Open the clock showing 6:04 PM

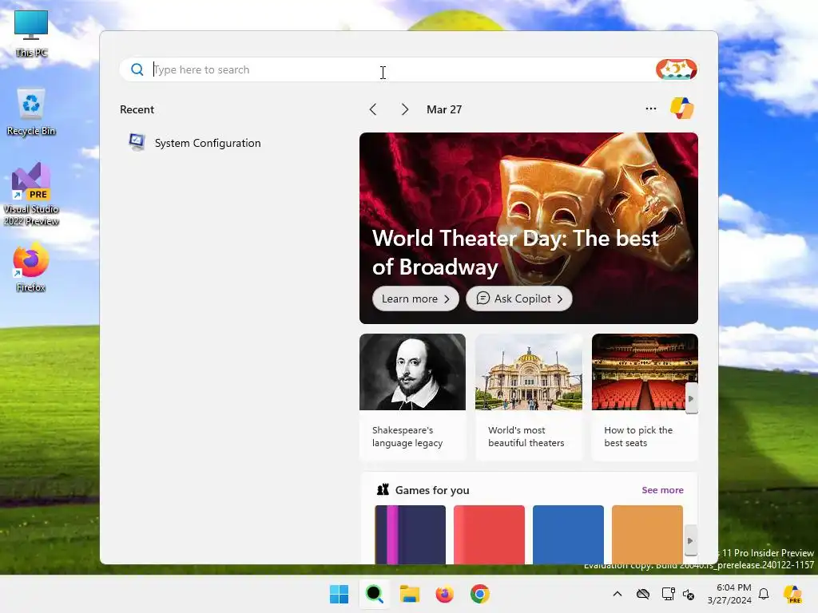click(x=729, y=594)
